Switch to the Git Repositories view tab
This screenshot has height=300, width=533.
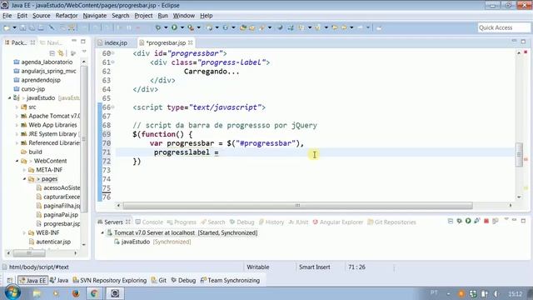[391, 222]
